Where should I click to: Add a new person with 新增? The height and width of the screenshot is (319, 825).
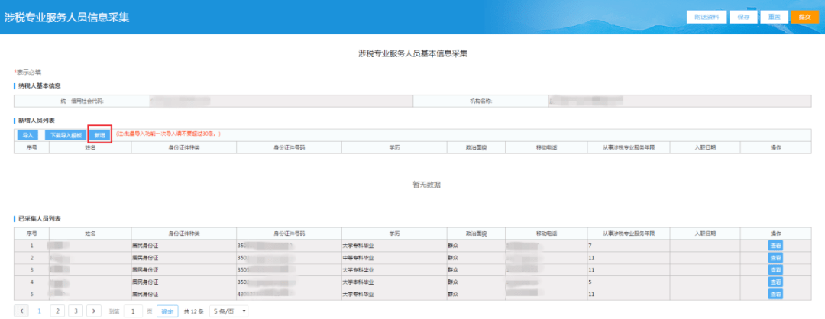coord(99,134)
